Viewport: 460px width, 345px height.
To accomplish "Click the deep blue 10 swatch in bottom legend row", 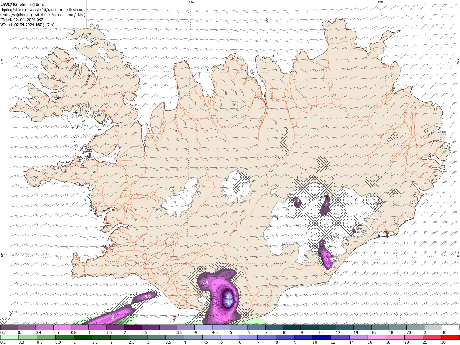I will 321,337.
